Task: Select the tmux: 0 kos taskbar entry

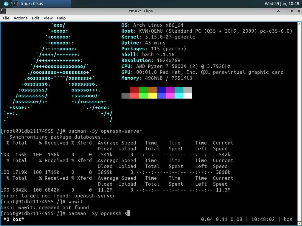Action: [42, 4]
